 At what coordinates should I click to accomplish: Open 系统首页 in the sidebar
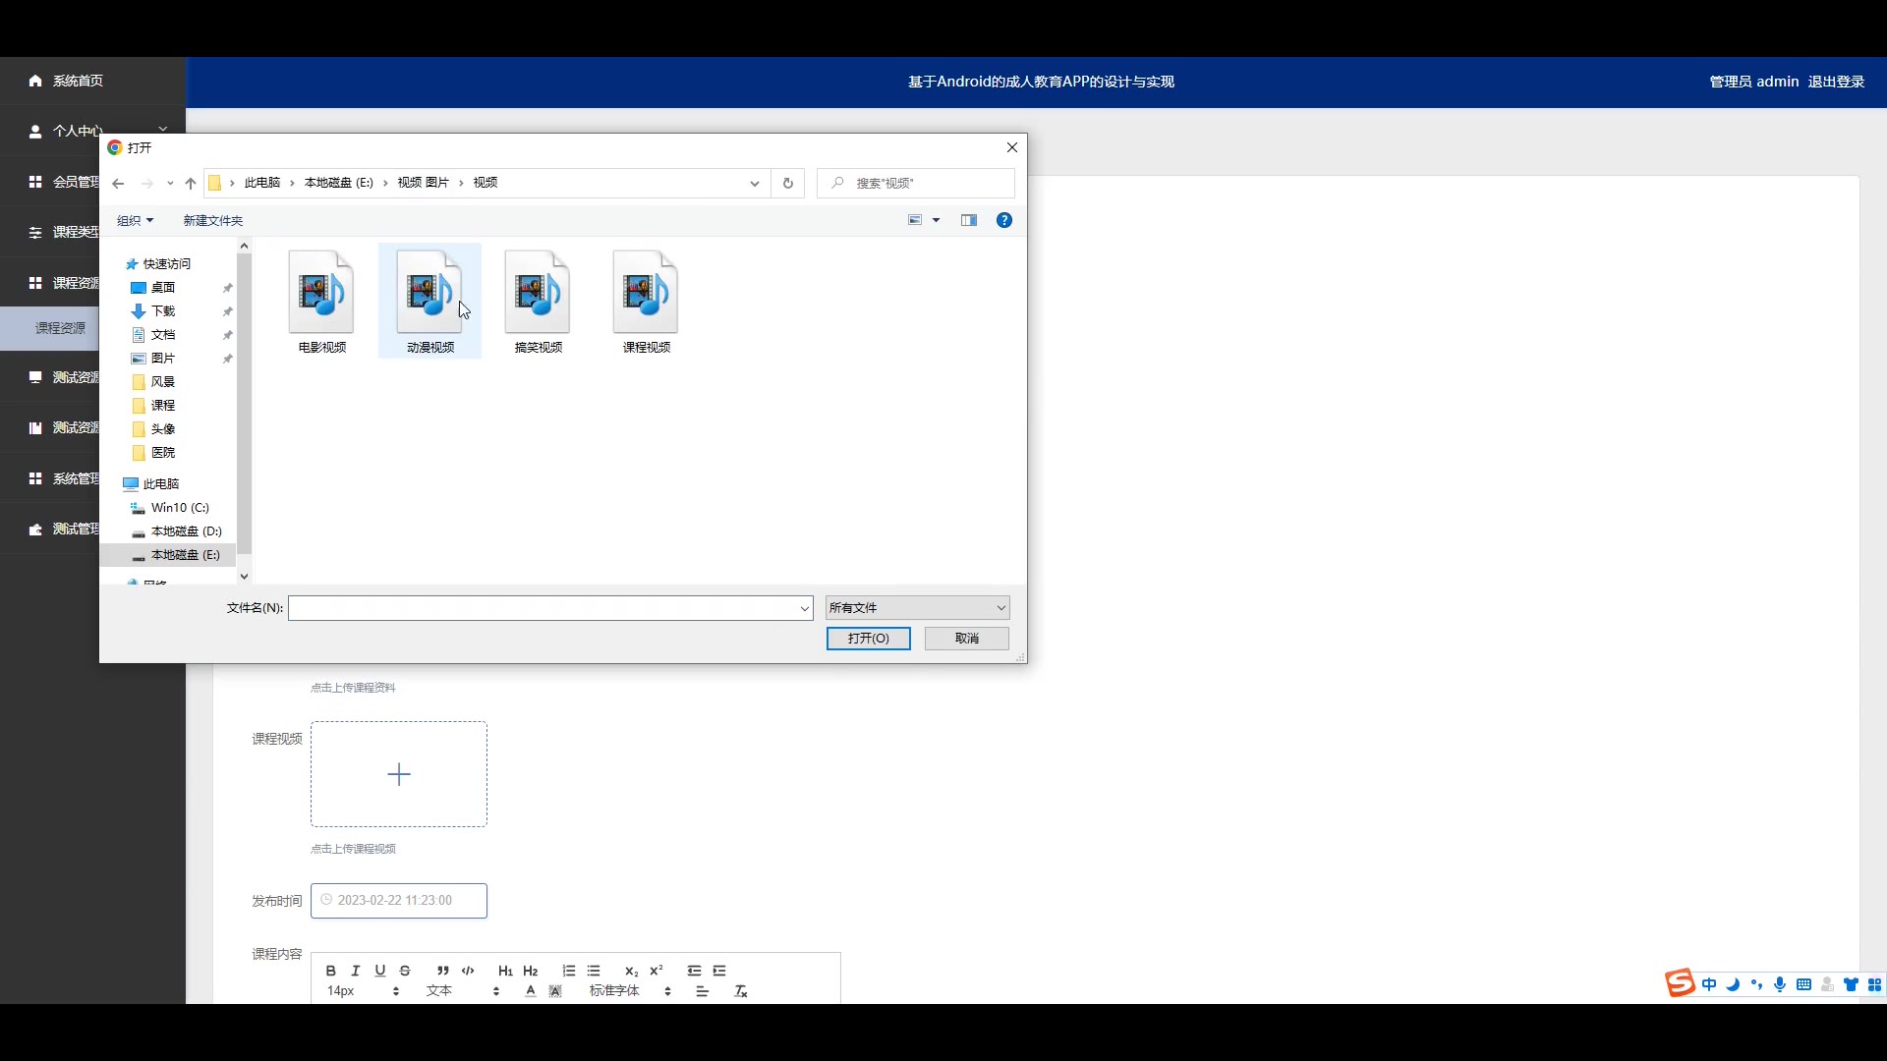pyautogui.click(x=78, y=81)
